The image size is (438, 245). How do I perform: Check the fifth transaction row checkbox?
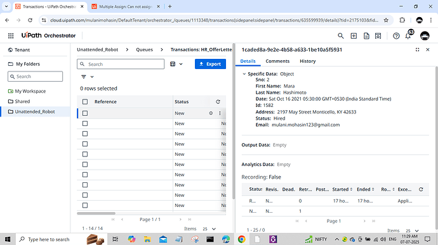point(85,154)
